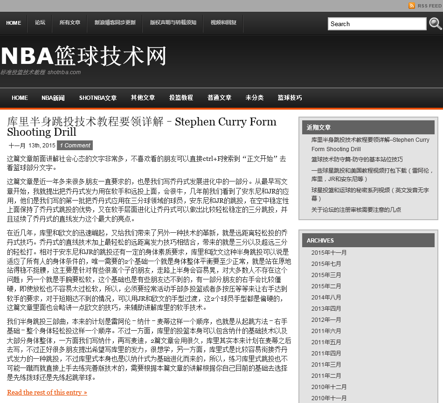Open the 2011年四月 archive

pyautogui.click(x=326, y=354)
